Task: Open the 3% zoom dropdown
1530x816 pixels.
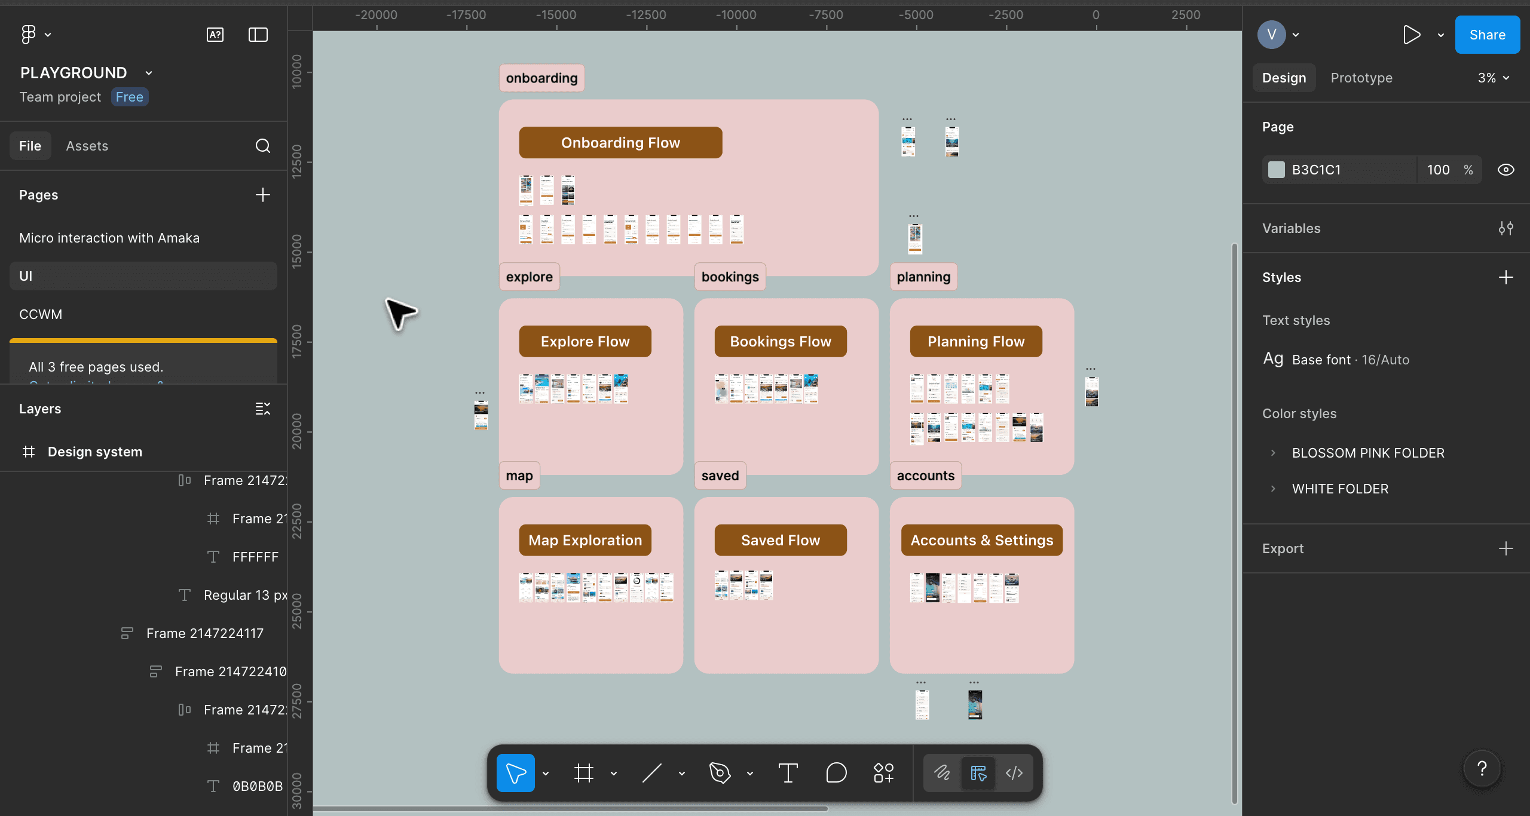Action: pos(1493,78)
